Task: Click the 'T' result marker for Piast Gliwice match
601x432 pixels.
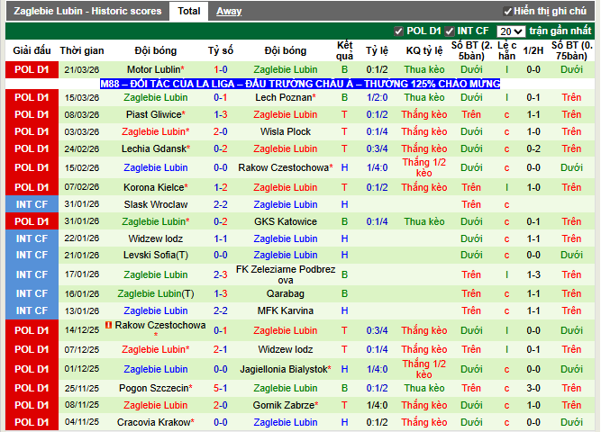Action: coord(344,114)
